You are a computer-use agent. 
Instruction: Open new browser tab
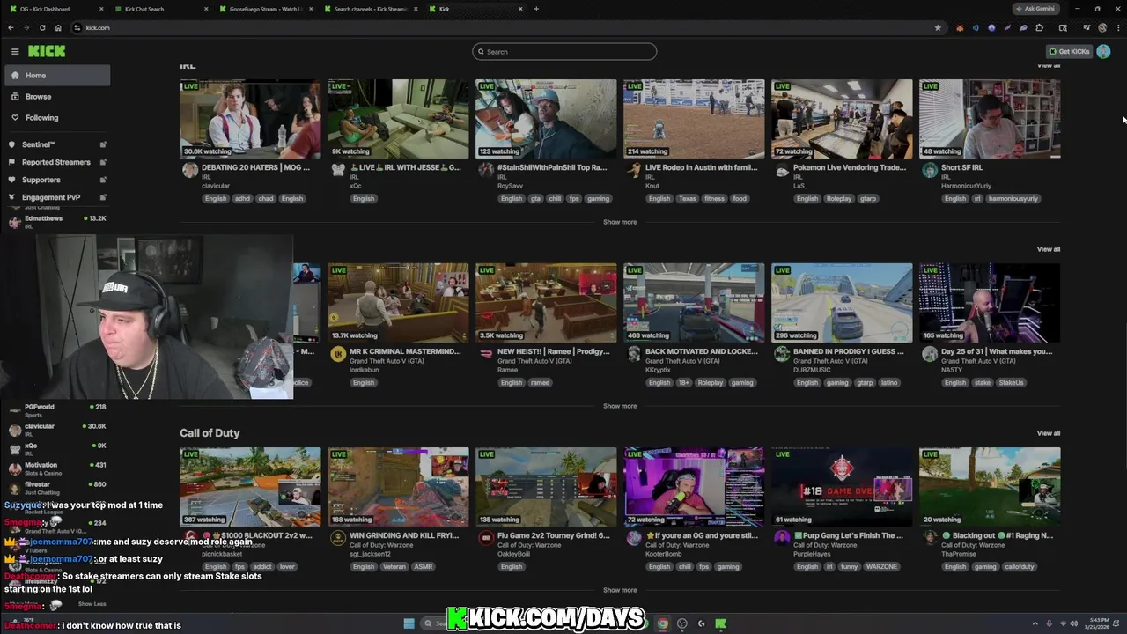point(536,9)
